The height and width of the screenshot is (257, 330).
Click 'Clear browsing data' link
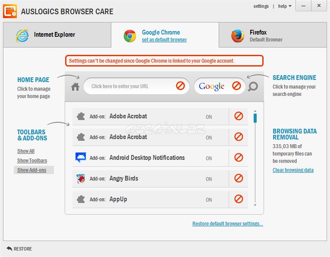click(293, 170)
